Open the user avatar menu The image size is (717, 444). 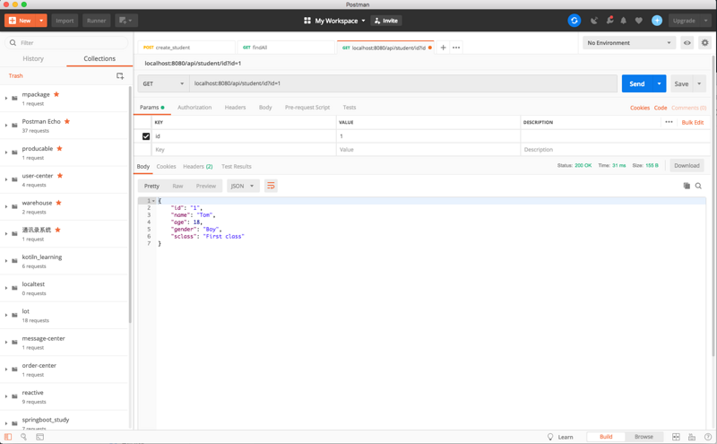click(x=657, y=21)
